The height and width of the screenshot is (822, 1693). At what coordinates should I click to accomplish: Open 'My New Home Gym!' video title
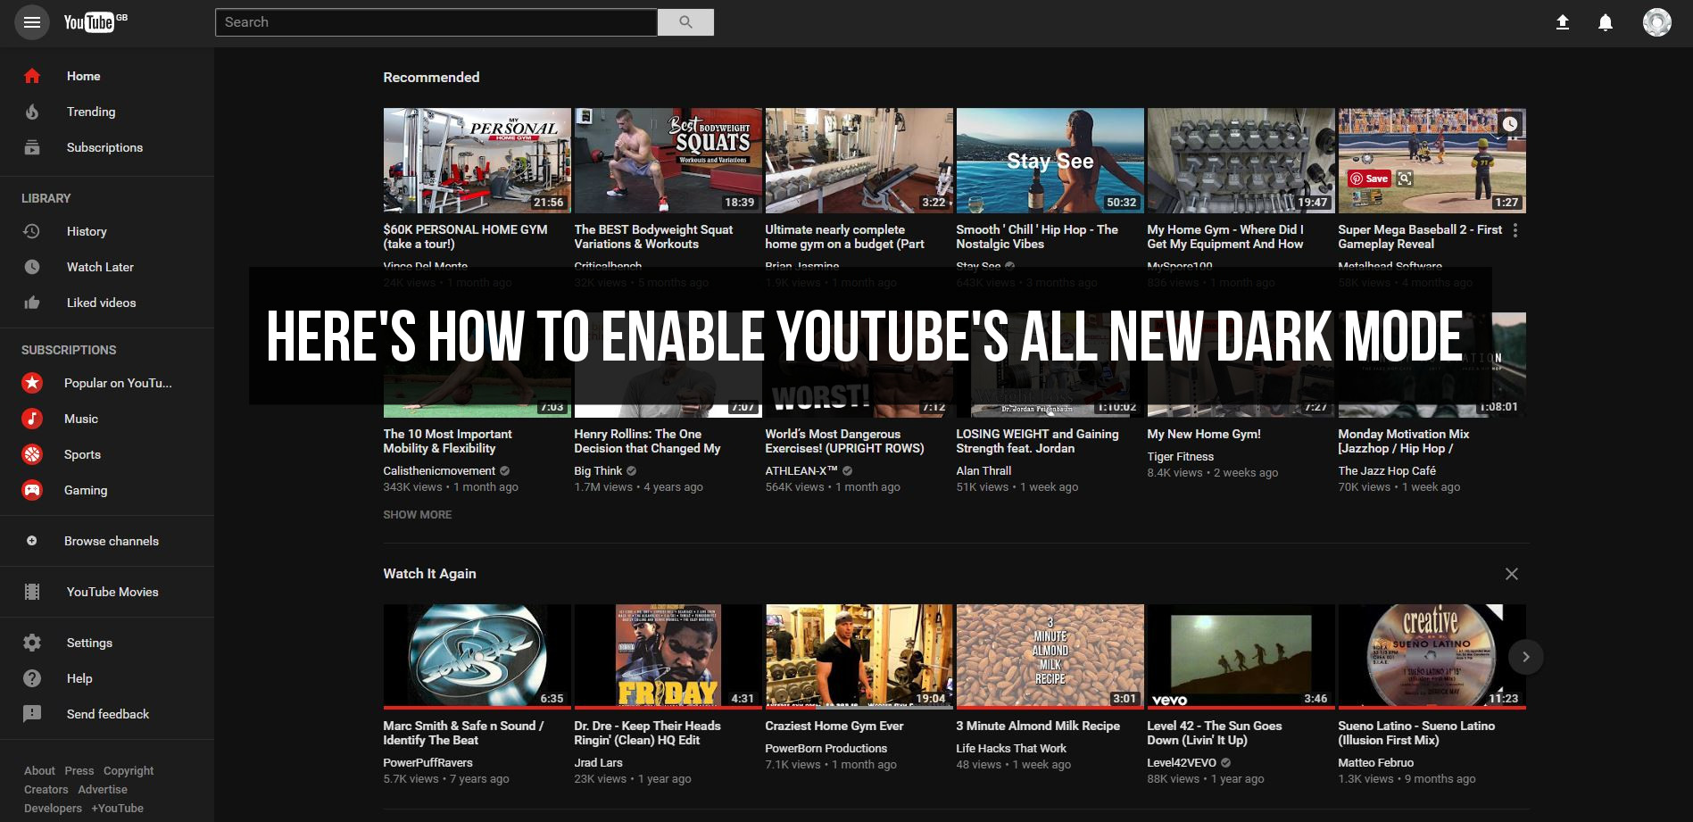pyautogui.click(x=1204, y=435)
